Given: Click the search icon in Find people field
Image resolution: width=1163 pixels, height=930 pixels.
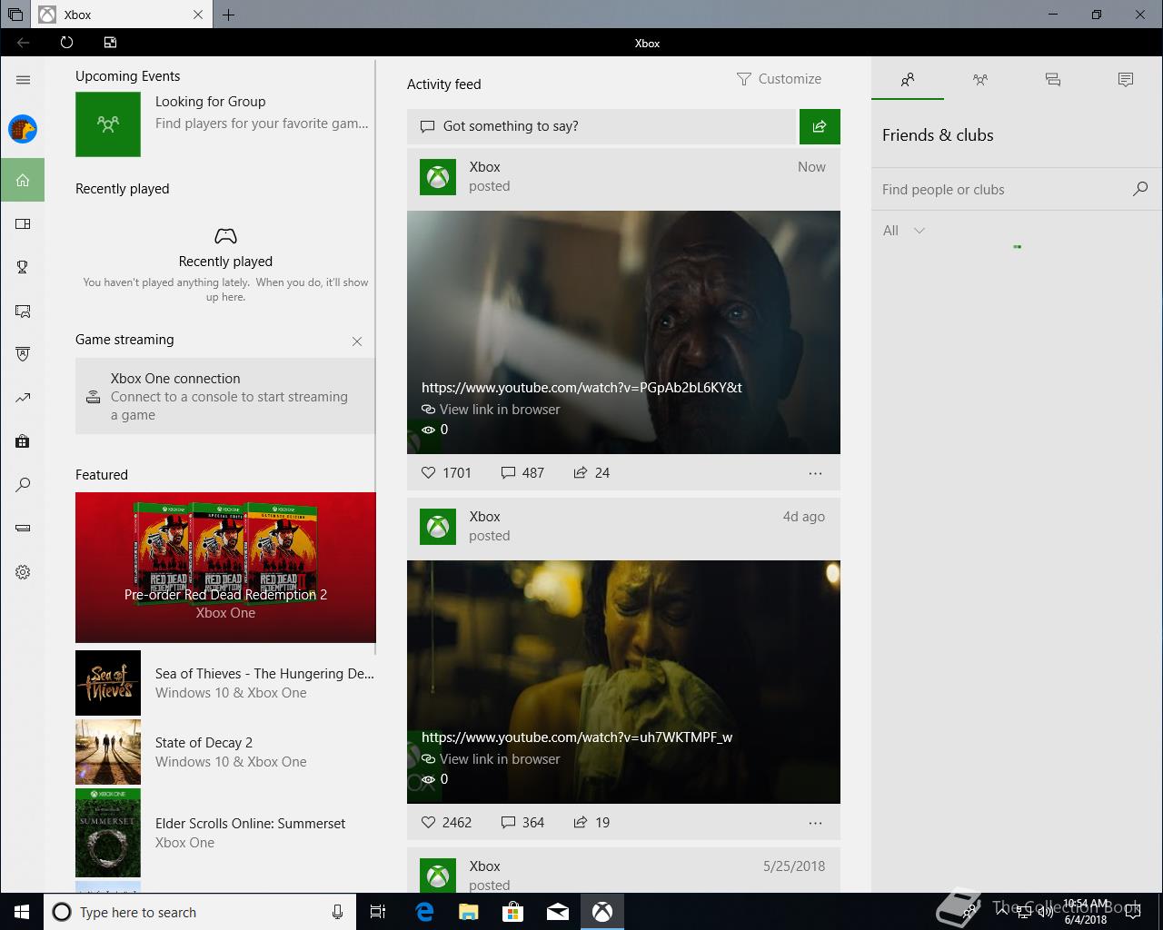Looking at the screenshot, I should [x=1140, y=189].
